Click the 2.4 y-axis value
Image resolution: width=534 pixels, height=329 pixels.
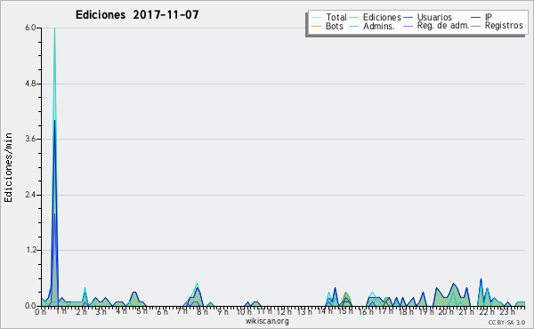[30, 195]
